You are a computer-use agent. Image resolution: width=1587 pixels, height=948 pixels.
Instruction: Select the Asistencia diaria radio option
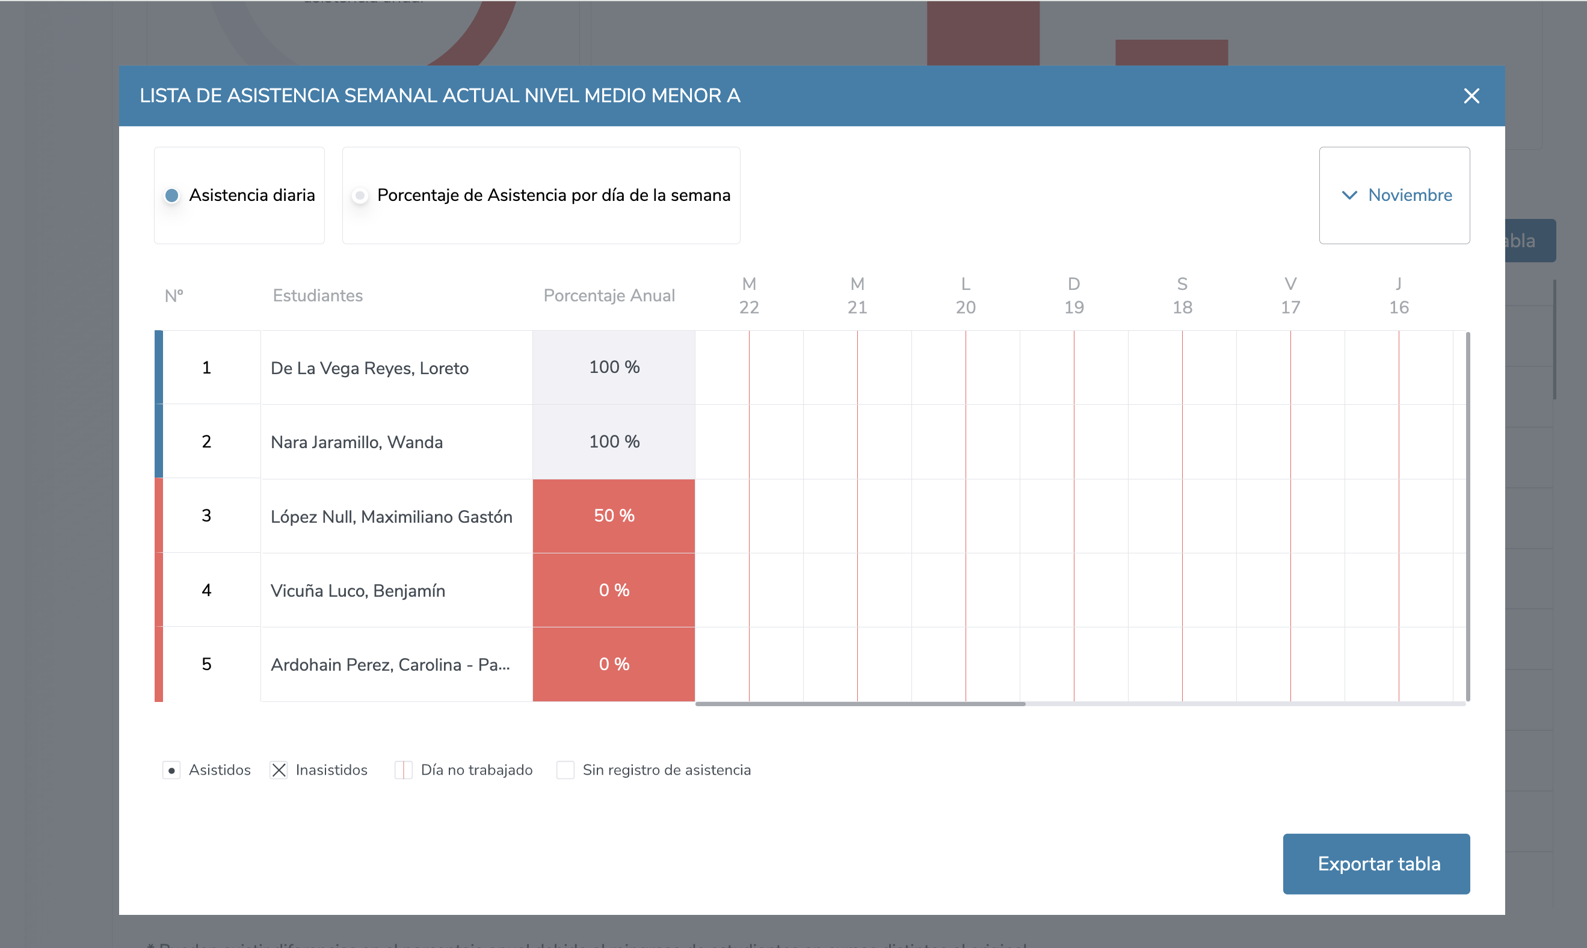click(172, 195)
